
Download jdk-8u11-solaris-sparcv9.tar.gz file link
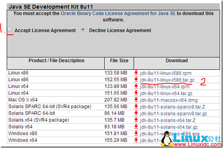pyautogui.click(x=173, y=114)
